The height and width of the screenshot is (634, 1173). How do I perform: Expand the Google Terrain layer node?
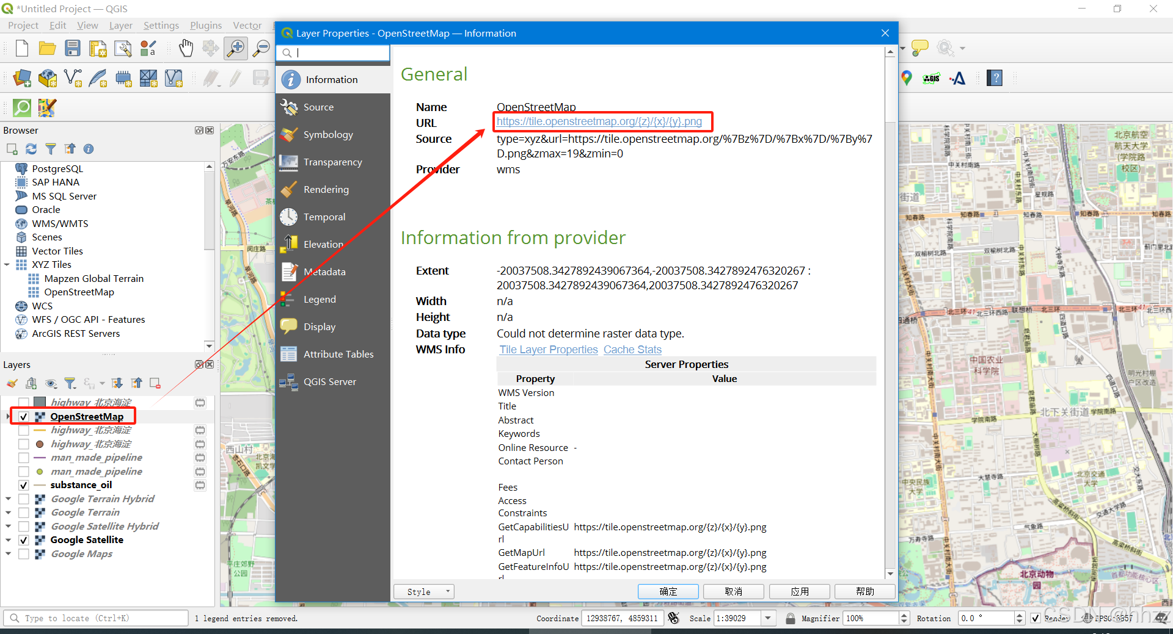8,513
